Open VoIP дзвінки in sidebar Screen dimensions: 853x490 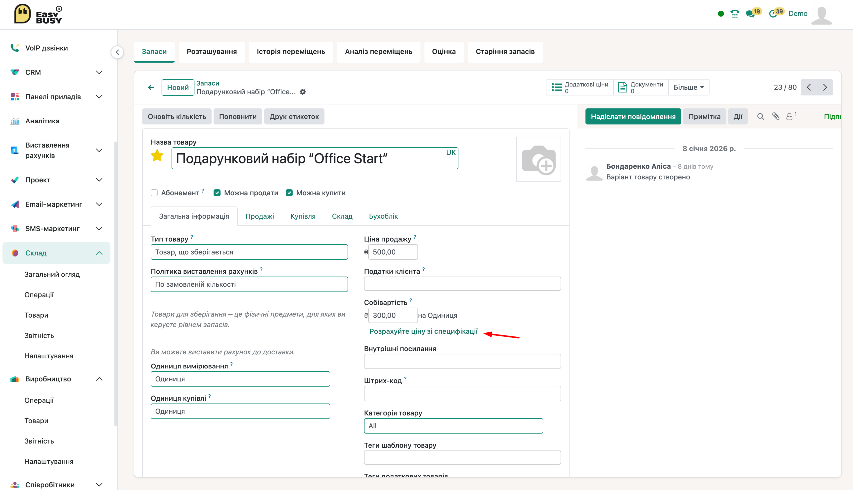pyautogui.click(x=46, y=48)
